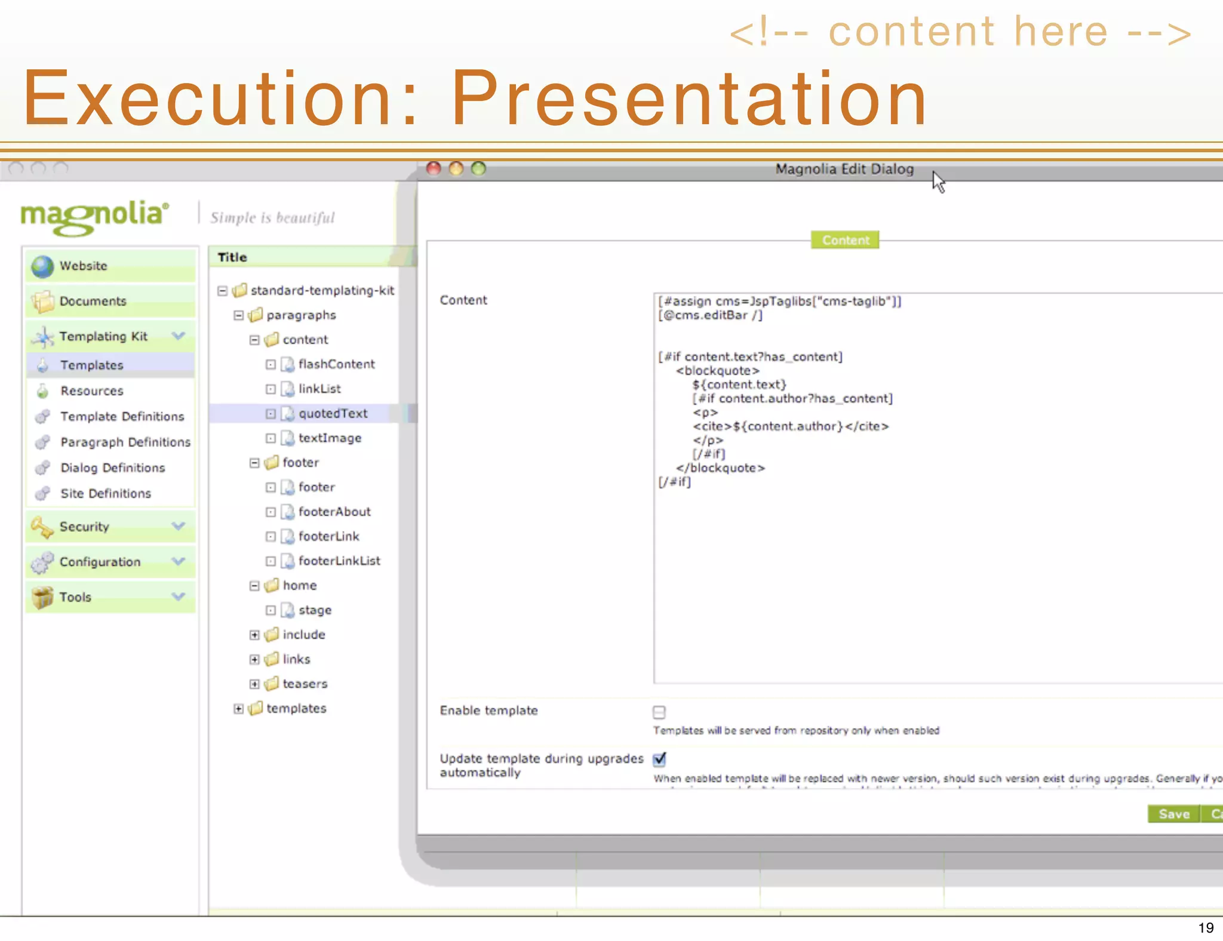Uncheck Update template during upgrades automatically

pyautogui.click(x=659, y=759)
